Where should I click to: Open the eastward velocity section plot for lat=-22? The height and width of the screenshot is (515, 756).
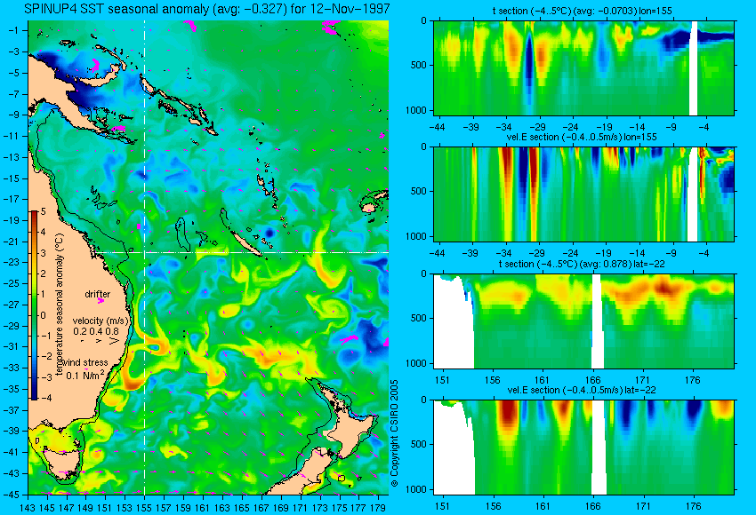583,448
